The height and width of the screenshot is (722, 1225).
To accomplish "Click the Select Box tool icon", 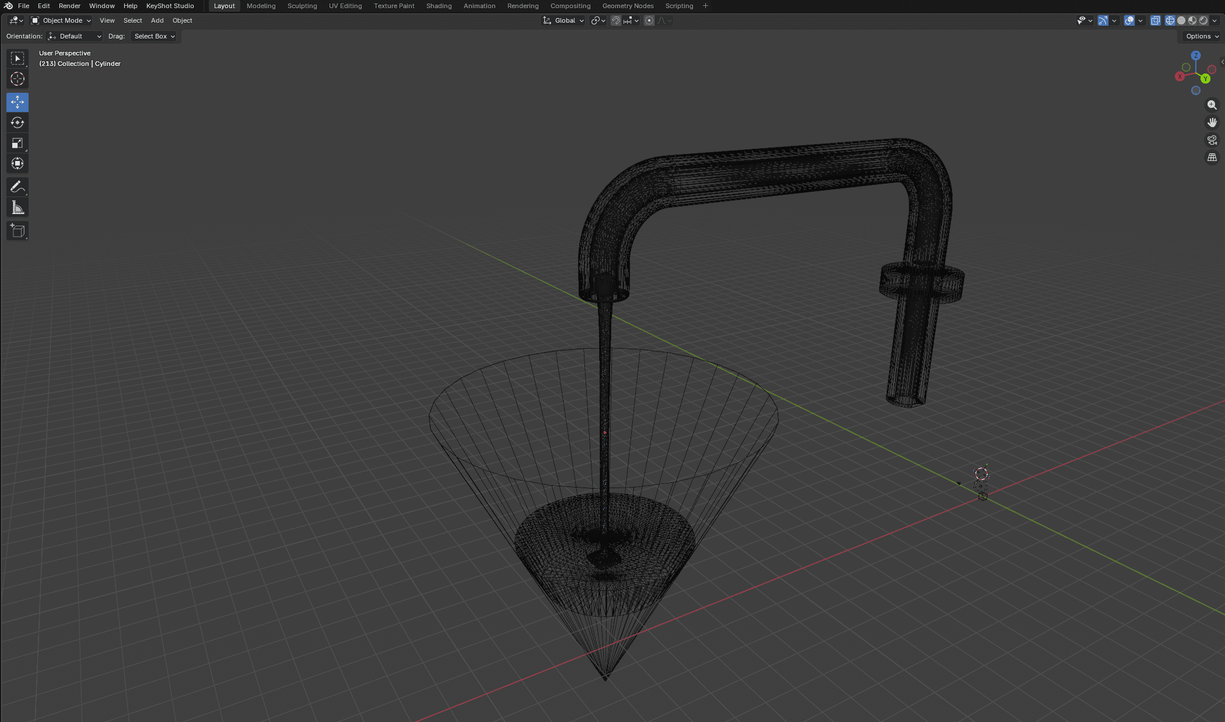I will 17,58.
